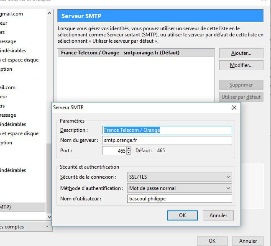Click the Nom d'utilisateur field

tap(179, 199)
